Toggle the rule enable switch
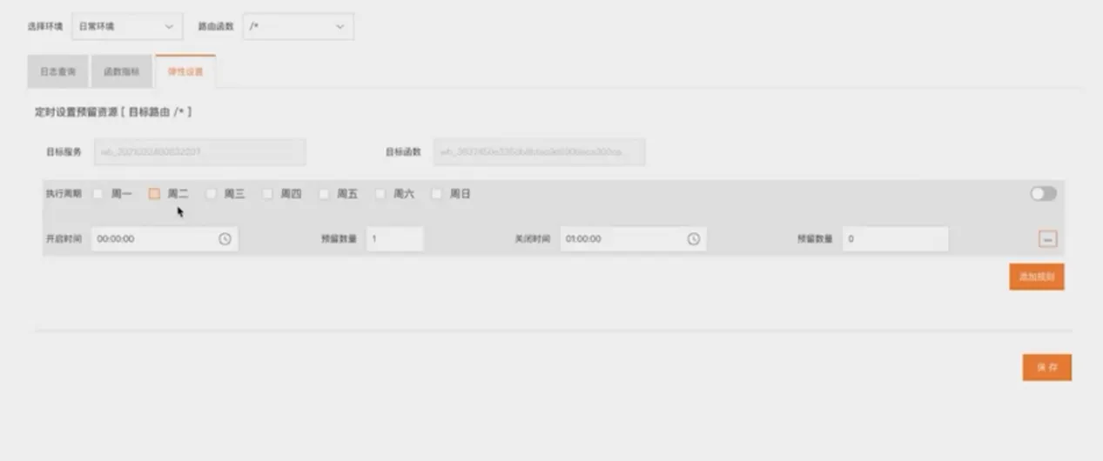Image resolution: width=1103 pixels, height=461 pixels. 1043,194
